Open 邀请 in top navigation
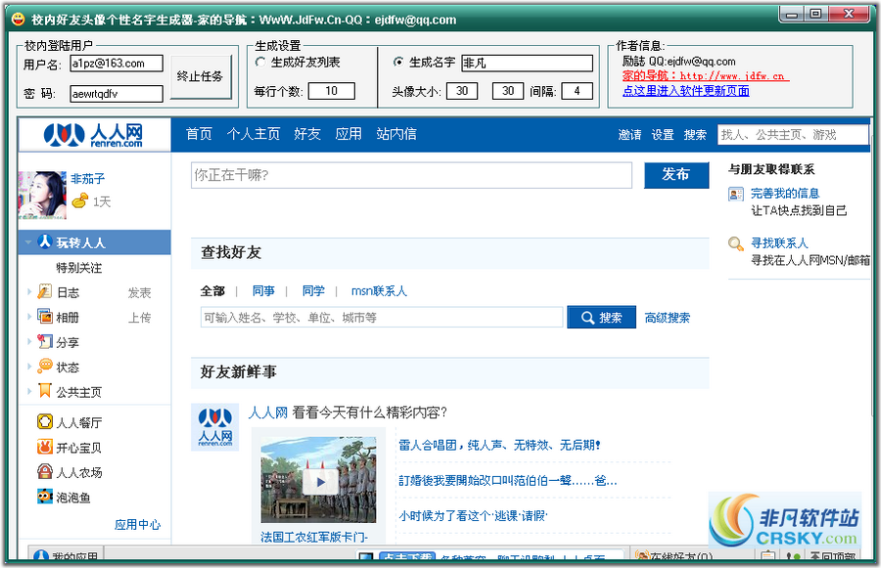Image resolution: width=881 pixels, height=568 pixels. click(x=629, y=135)
